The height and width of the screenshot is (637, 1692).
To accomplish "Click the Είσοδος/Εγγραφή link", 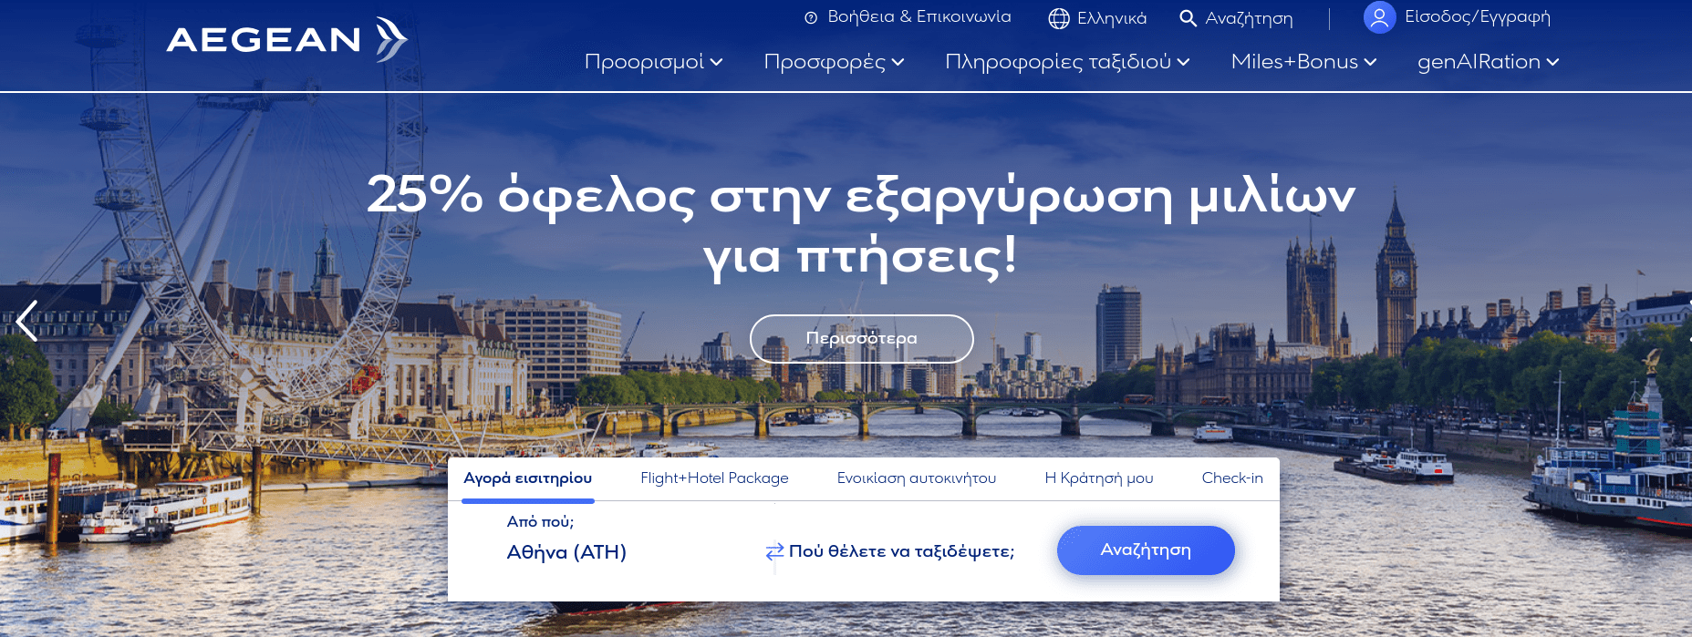I will click(x=1477, y=17).
